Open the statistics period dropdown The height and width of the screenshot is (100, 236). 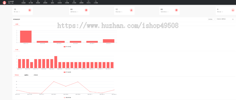212,19
